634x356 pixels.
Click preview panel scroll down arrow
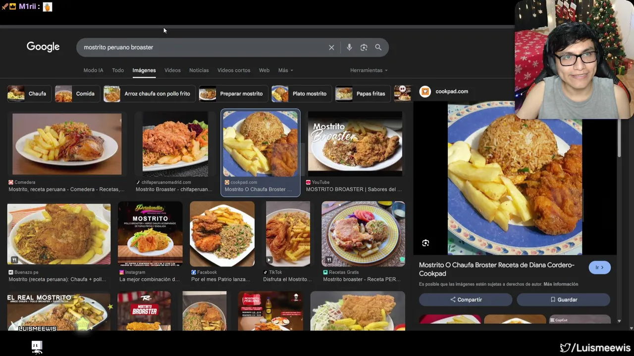tap(619, 321)
